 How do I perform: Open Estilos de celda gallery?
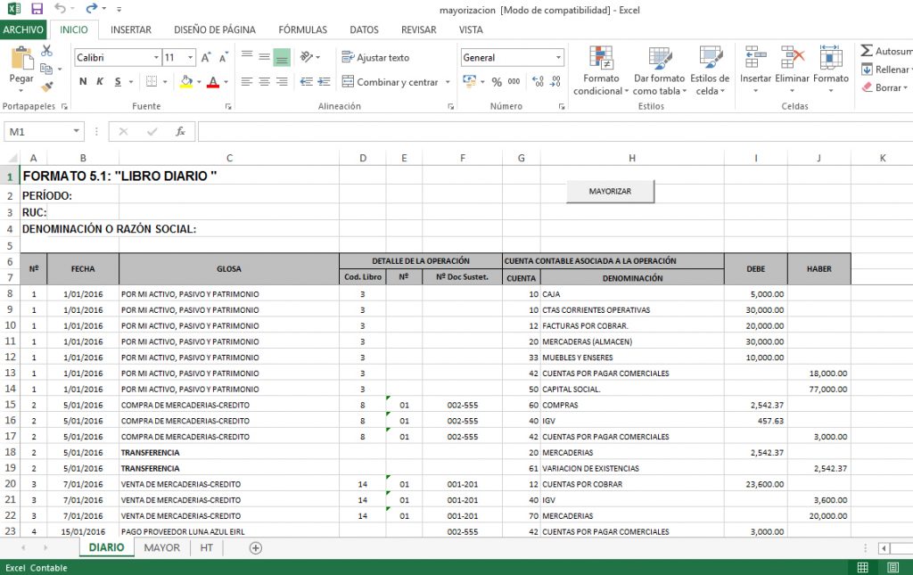click(711, 70)
